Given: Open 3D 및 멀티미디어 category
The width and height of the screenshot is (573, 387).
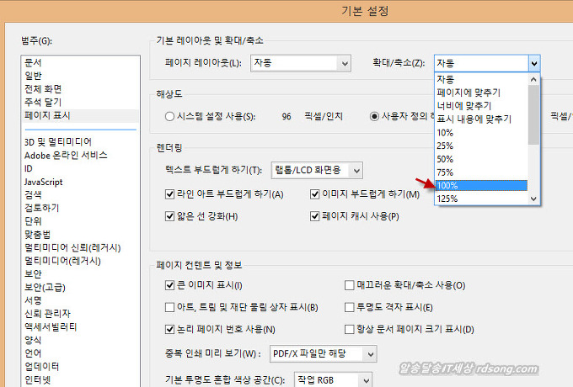Looking at the screenshot, I should 58,142.
